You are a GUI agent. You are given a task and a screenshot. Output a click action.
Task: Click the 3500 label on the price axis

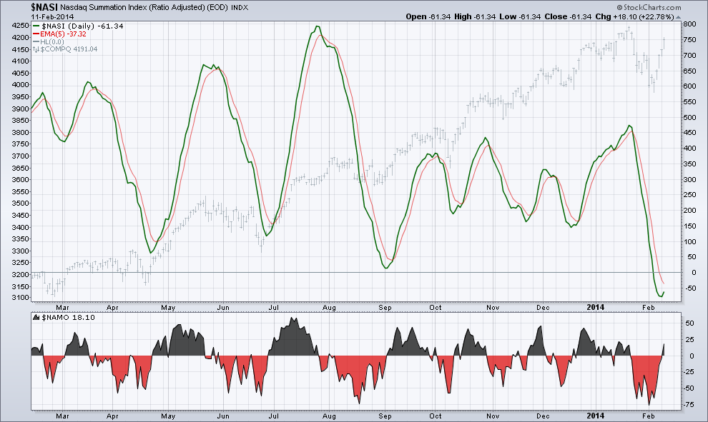21,204
